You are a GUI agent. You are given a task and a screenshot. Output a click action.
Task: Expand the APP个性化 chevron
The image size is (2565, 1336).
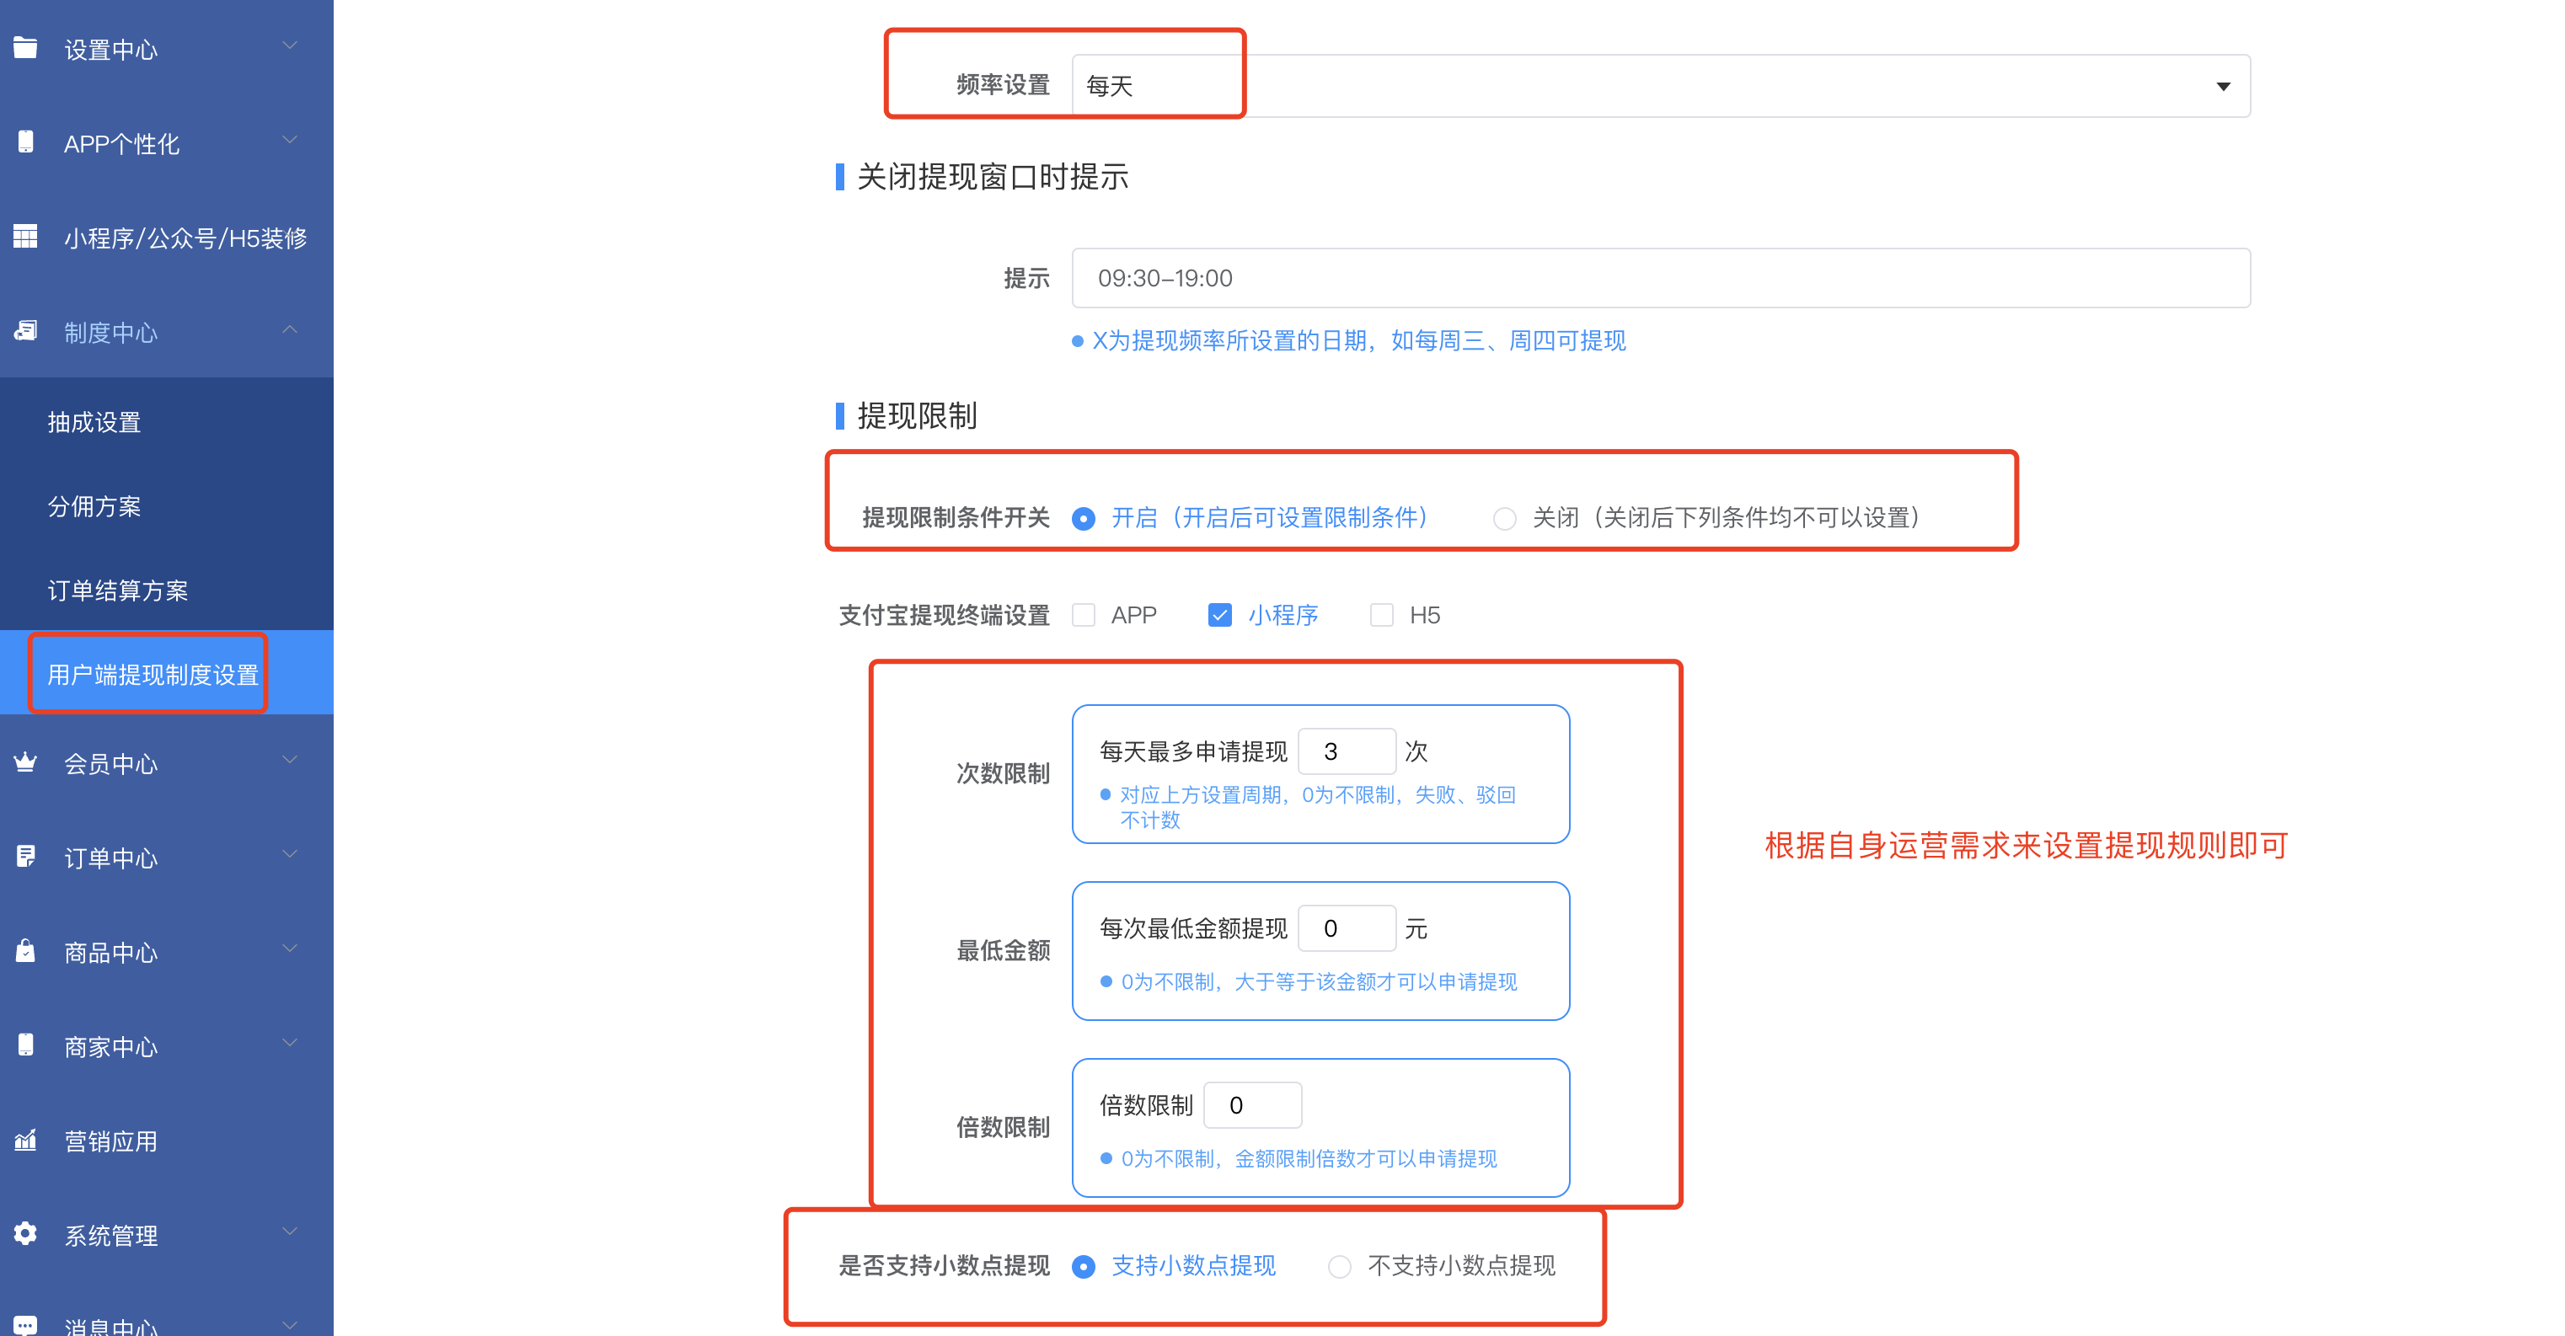click(290, 141)
